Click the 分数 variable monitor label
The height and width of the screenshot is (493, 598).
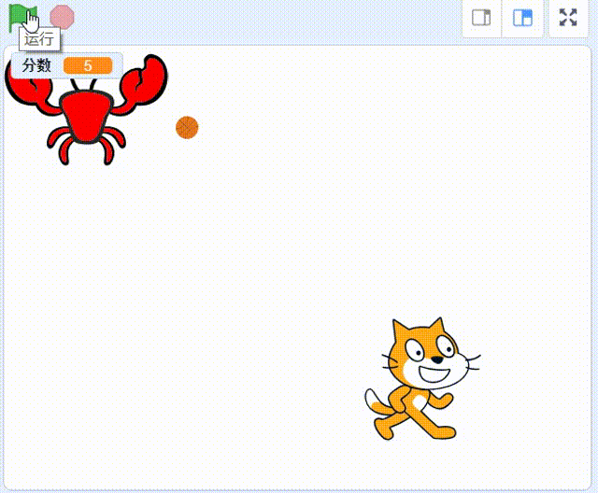(36, 65)
